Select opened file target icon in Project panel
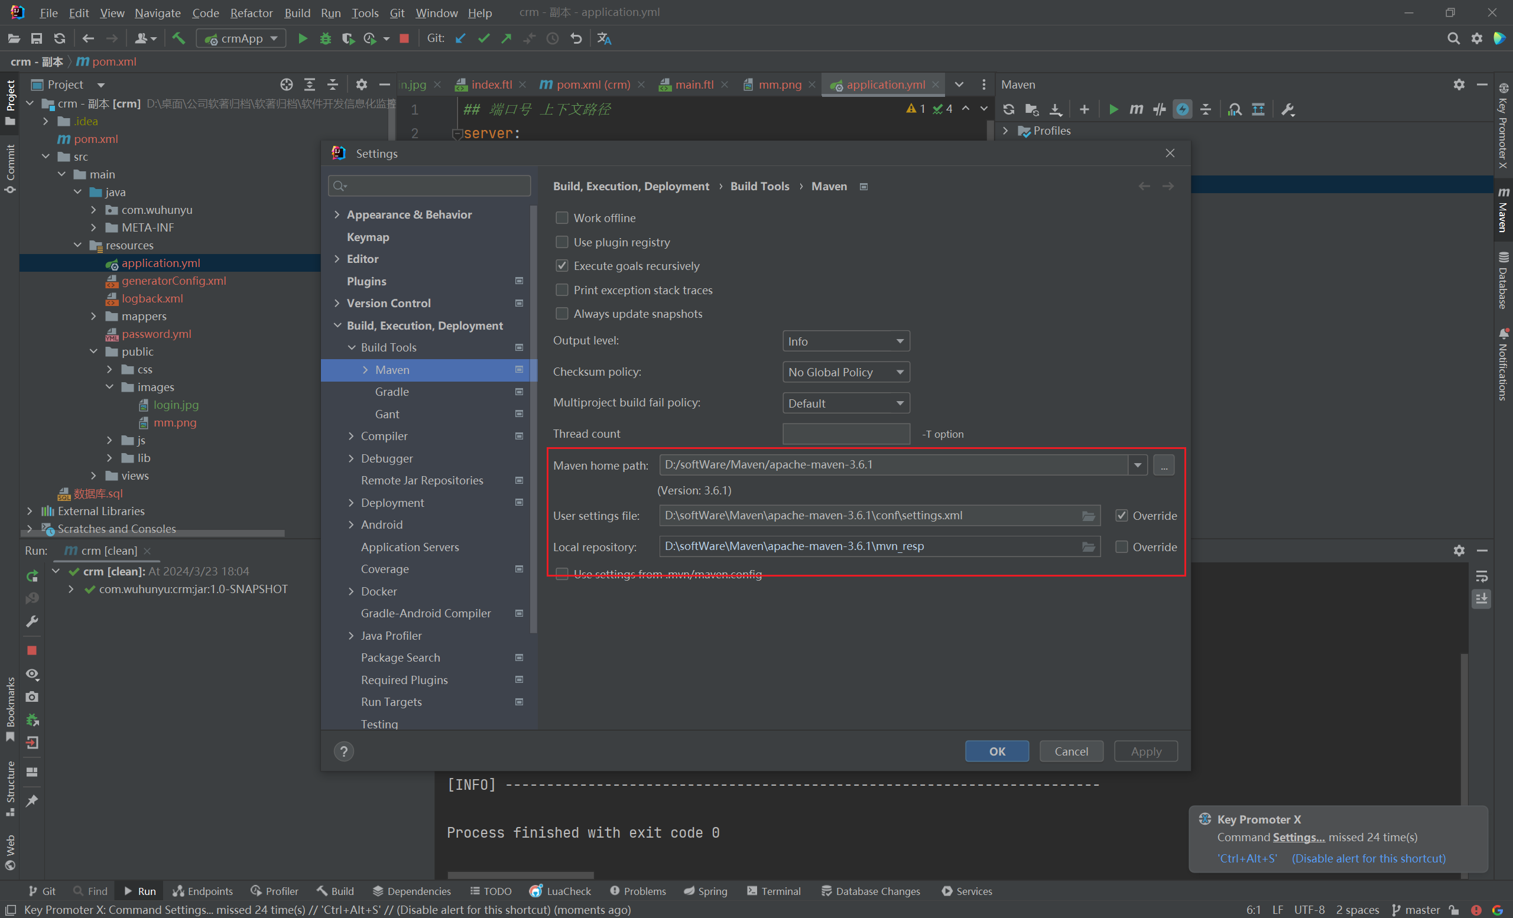The width and height of the screenshot is (1513, 918). [x=286, y=84]
